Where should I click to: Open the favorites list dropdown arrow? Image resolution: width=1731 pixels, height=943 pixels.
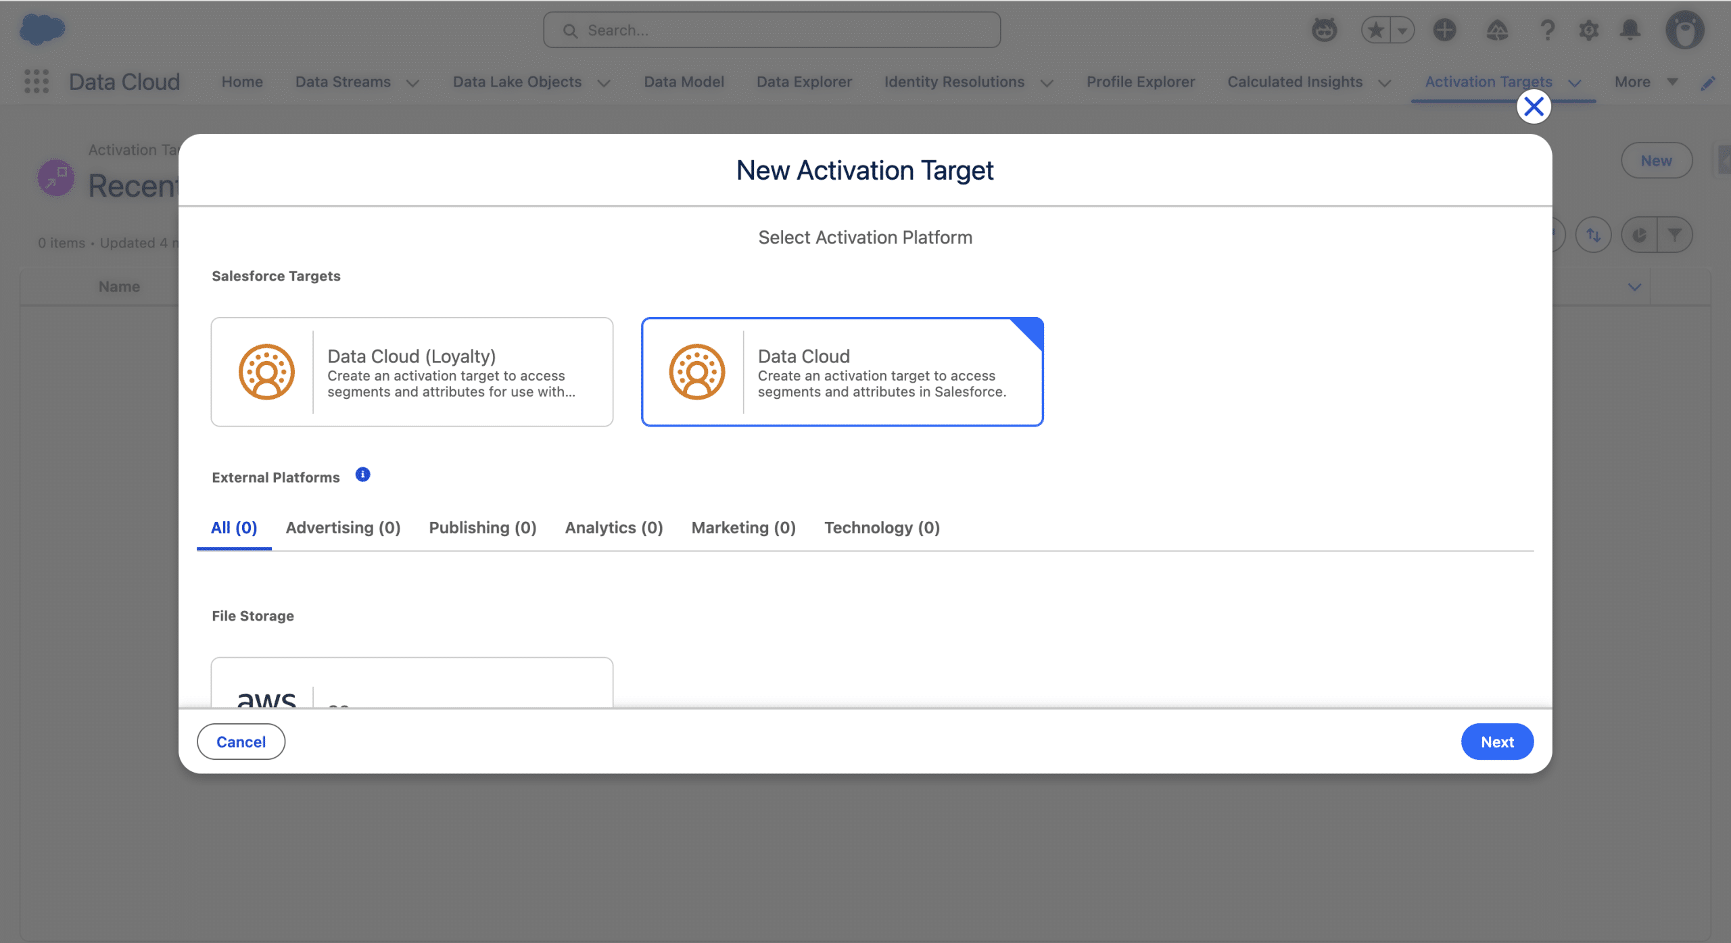1402,30
